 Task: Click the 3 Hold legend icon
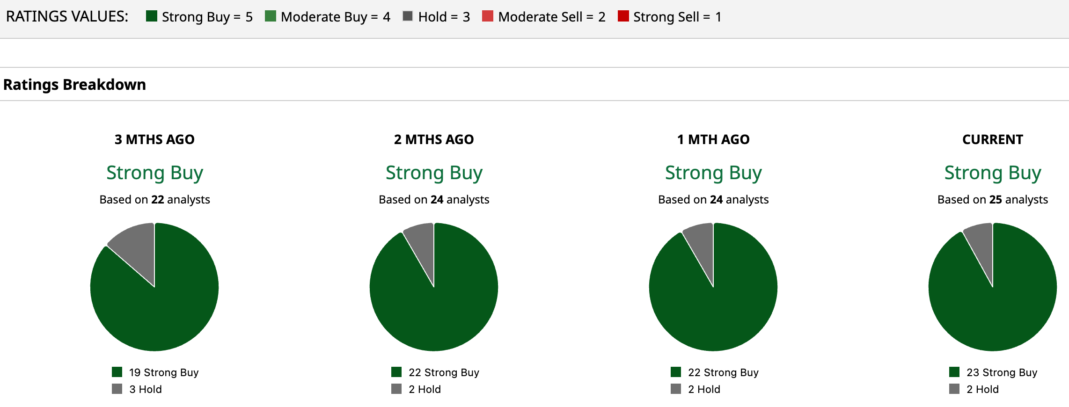[x=117, y=389]
